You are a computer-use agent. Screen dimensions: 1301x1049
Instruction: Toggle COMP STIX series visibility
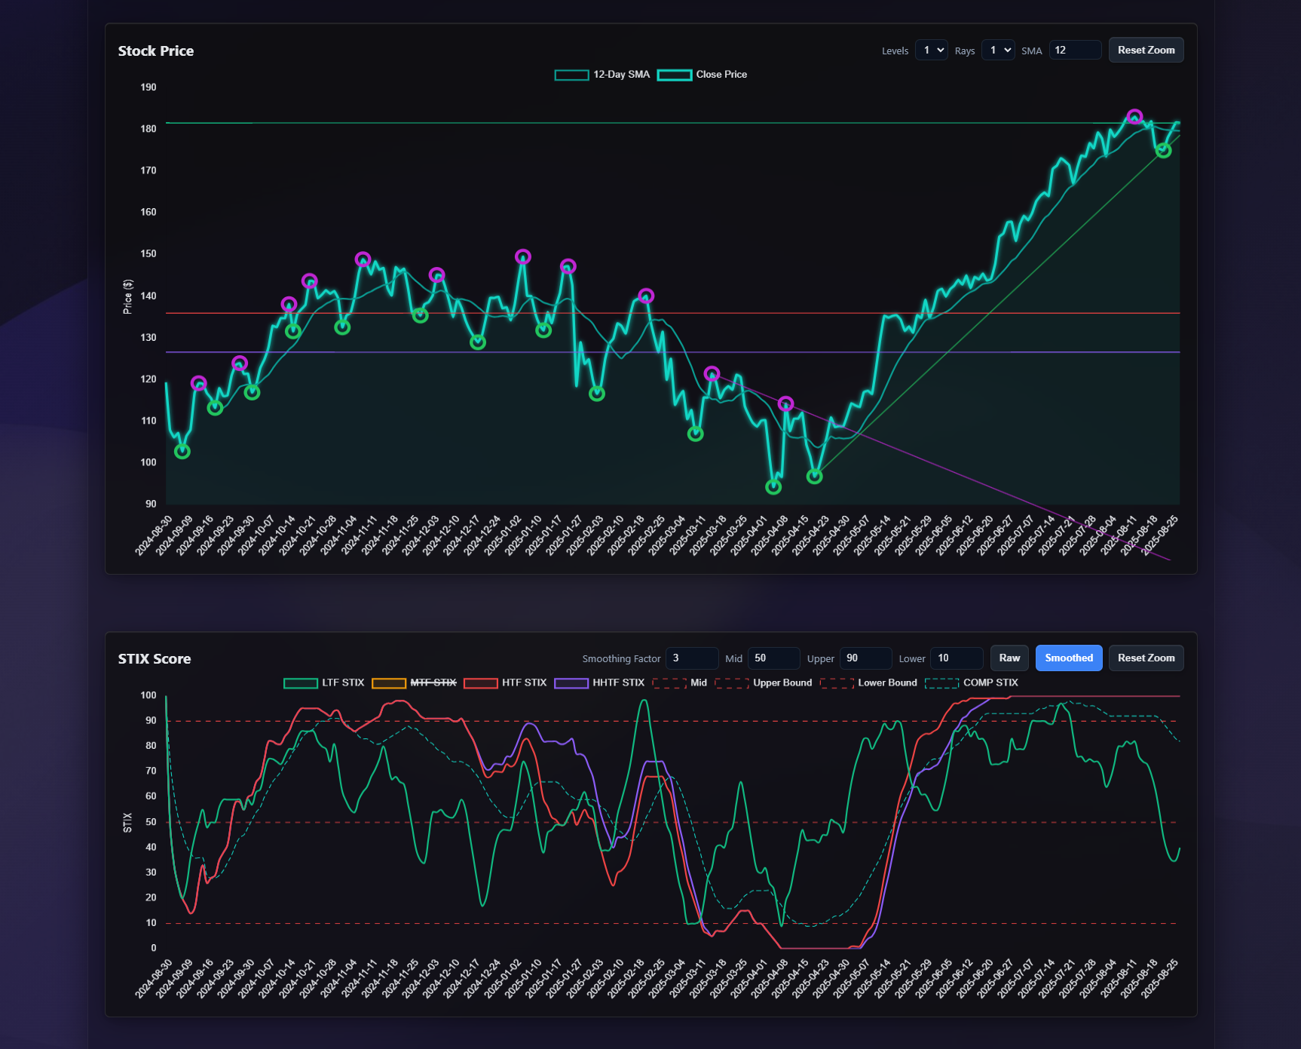tap(972, 683)
